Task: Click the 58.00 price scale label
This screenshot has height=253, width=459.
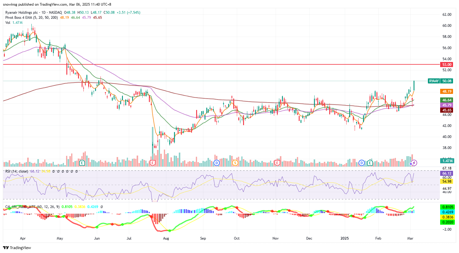Action: click(x=447, y=37)
